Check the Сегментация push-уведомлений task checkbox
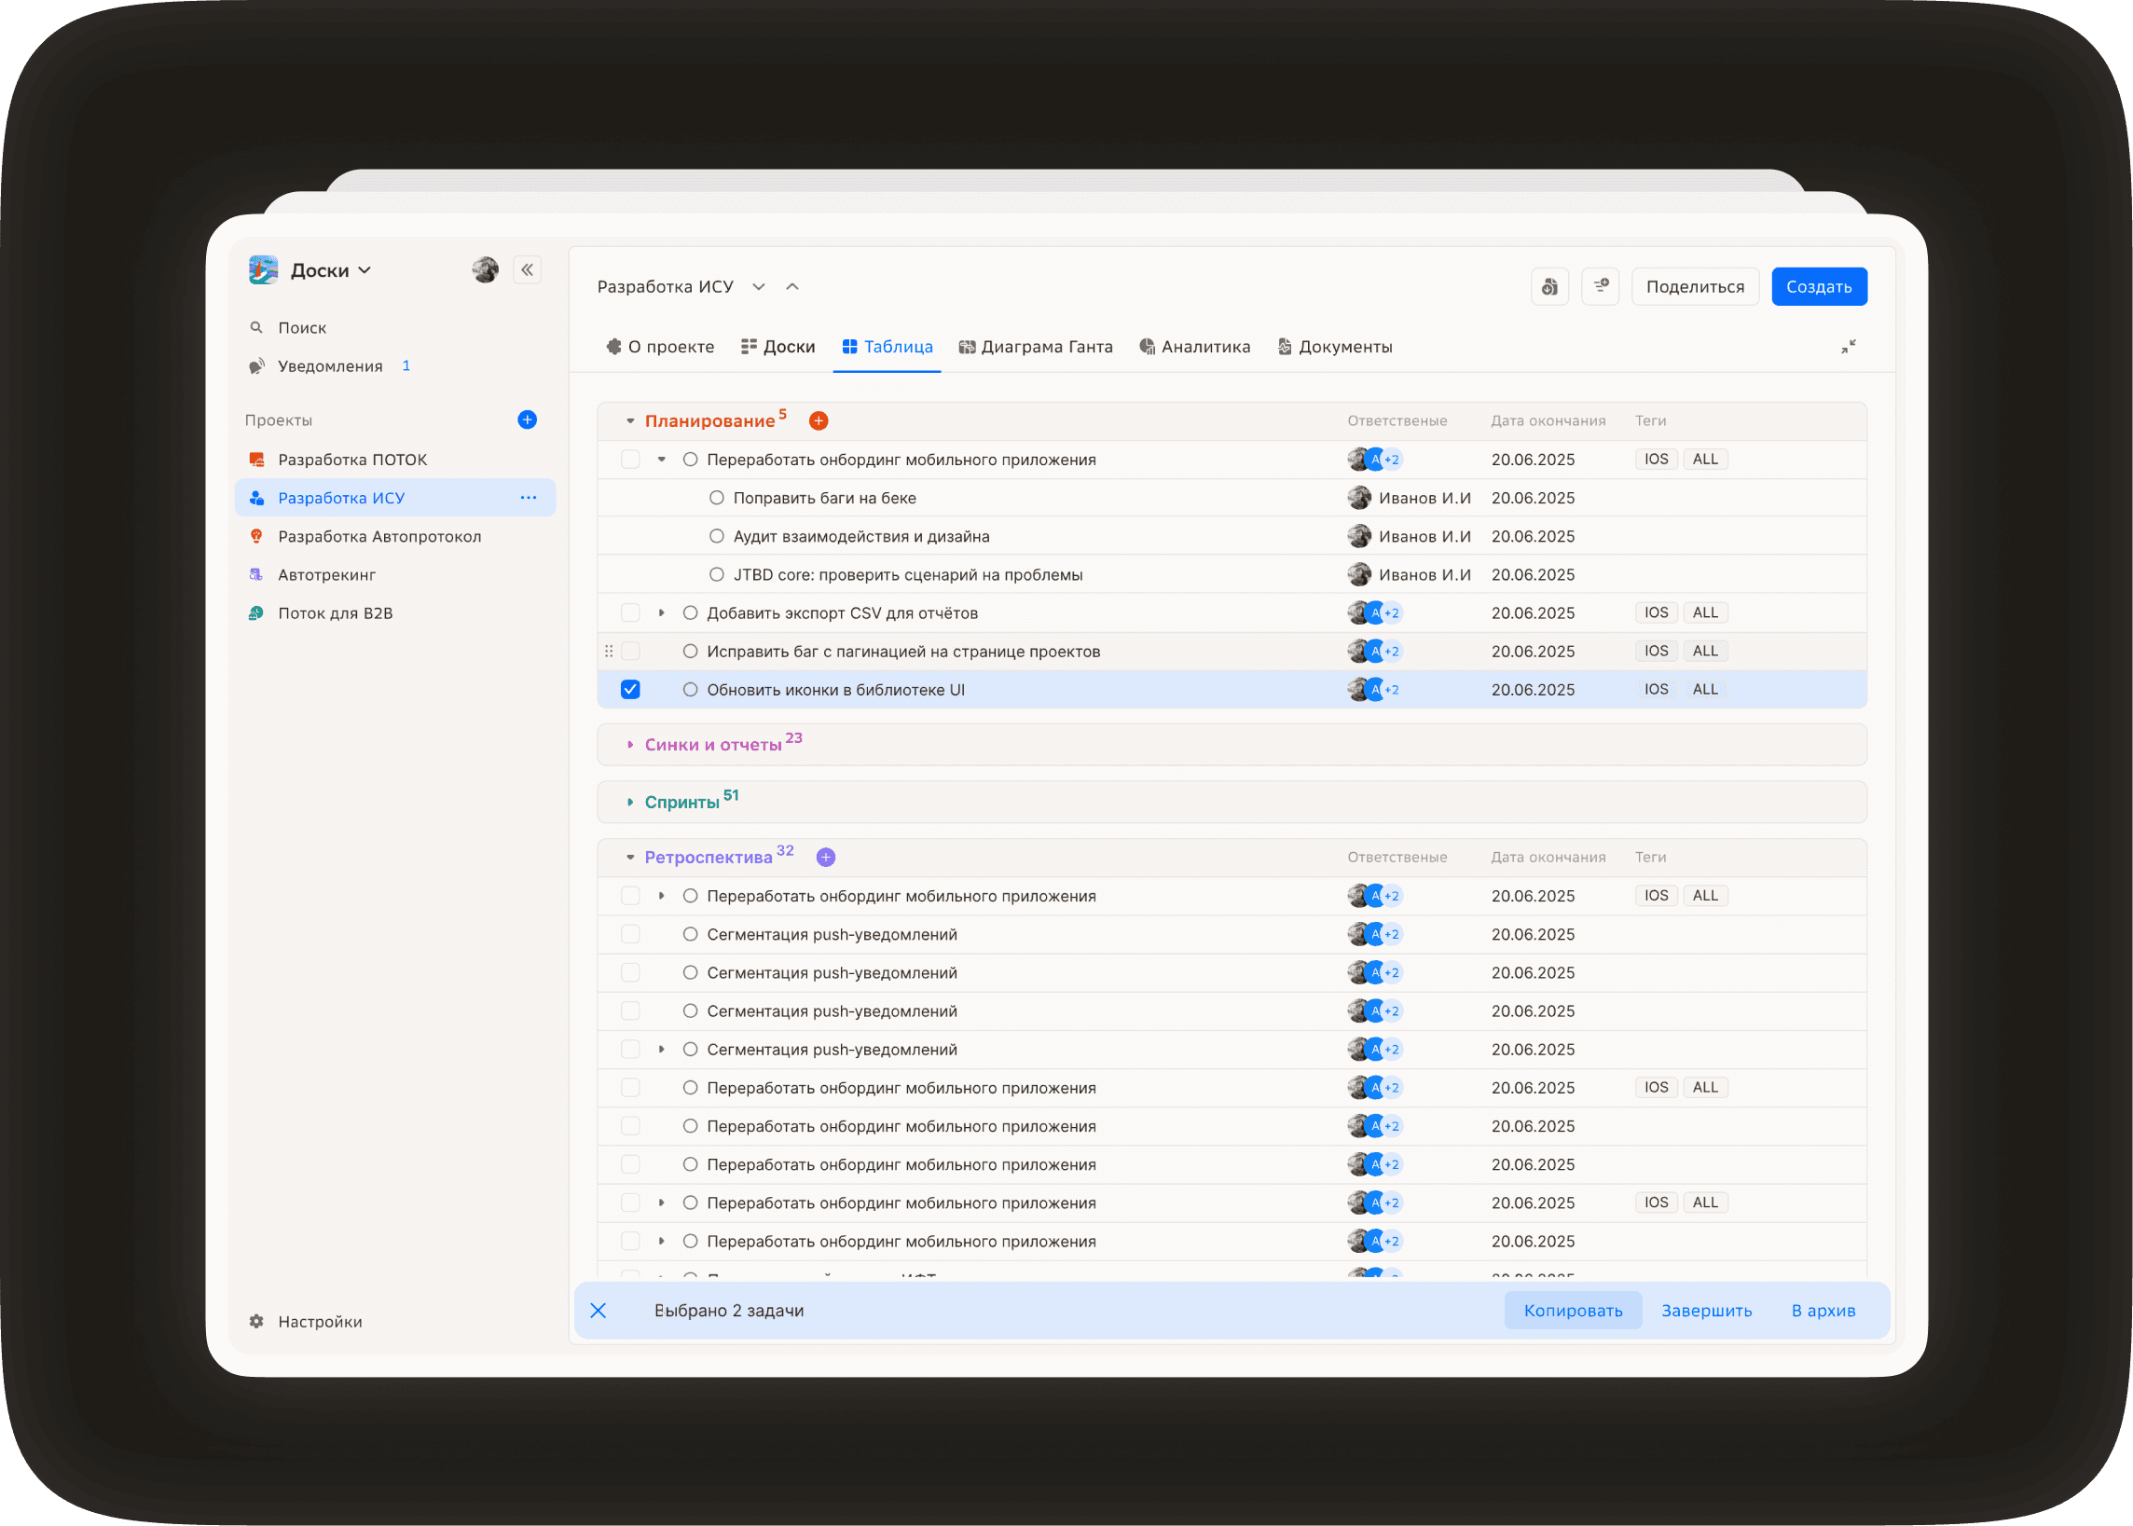 pyautogui.click(x=629, y=934)
